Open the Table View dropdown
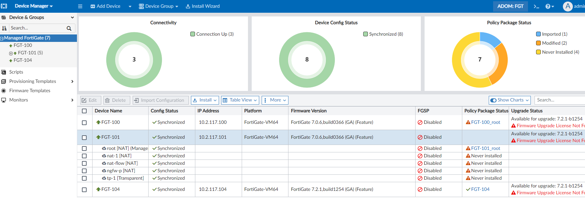Image resolution: width=585 pixels, height=198 pixels. tap(240, 100)
